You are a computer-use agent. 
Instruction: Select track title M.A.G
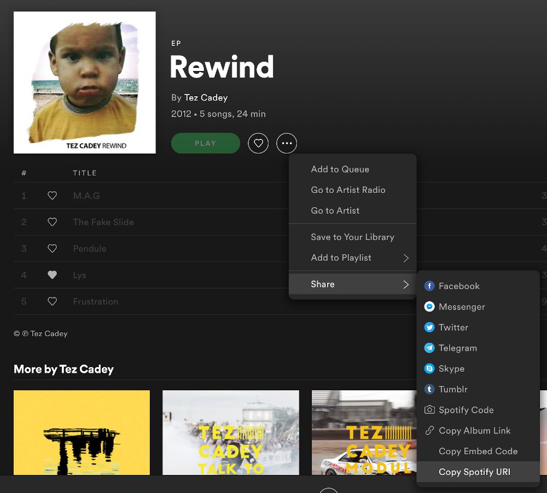(86, 196)
